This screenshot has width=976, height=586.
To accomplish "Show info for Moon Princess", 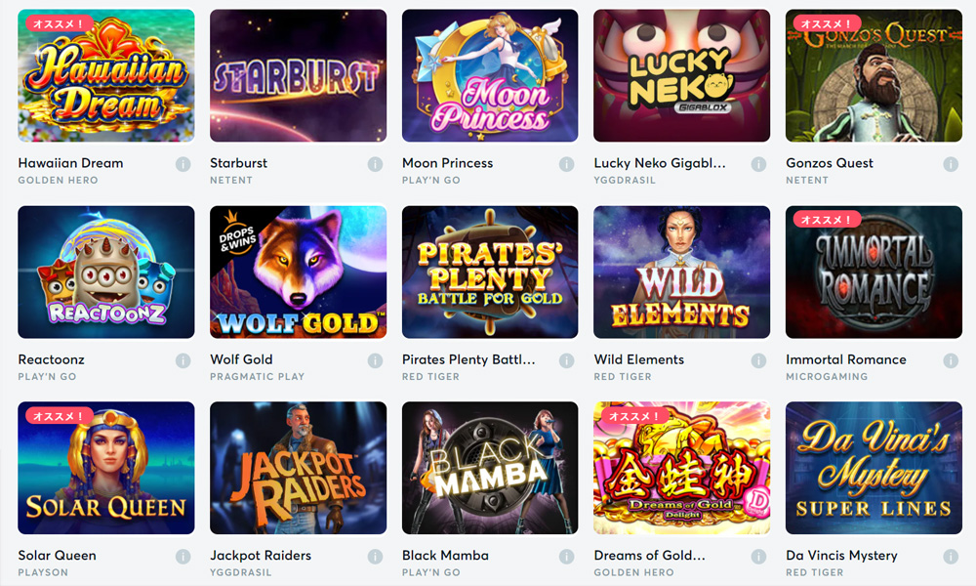I will 566,164.
